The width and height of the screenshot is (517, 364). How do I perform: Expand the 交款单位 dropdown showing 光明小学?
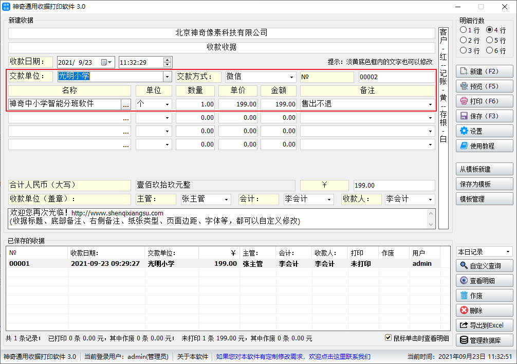click(168, 77)
